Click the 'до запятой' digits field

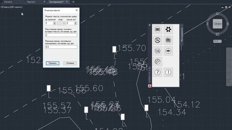[x=49, y=23]
